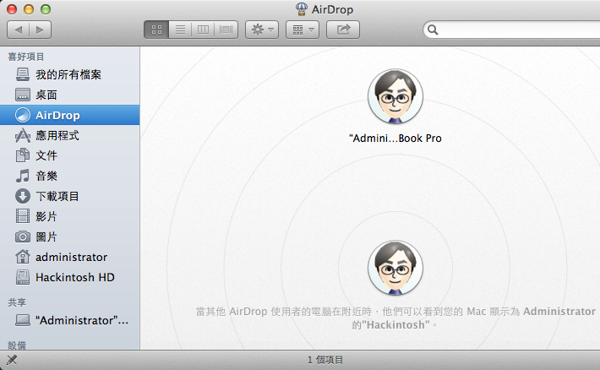Viewport: 600px width, 370px height.
Task: Select Hackintosh HD drive in sidebar
Action: (x=69, y=277)
